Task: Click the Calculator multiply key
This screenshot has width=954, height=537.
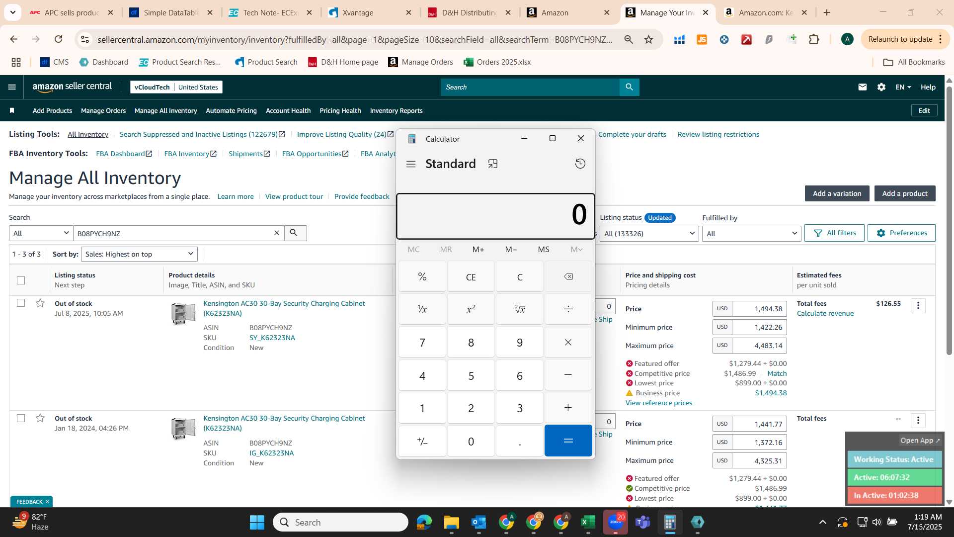Action: [568, 342]
